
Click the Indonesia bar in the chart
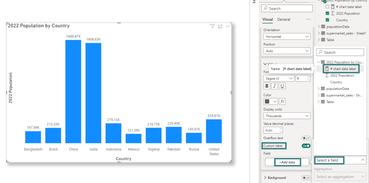coord(114,133)
